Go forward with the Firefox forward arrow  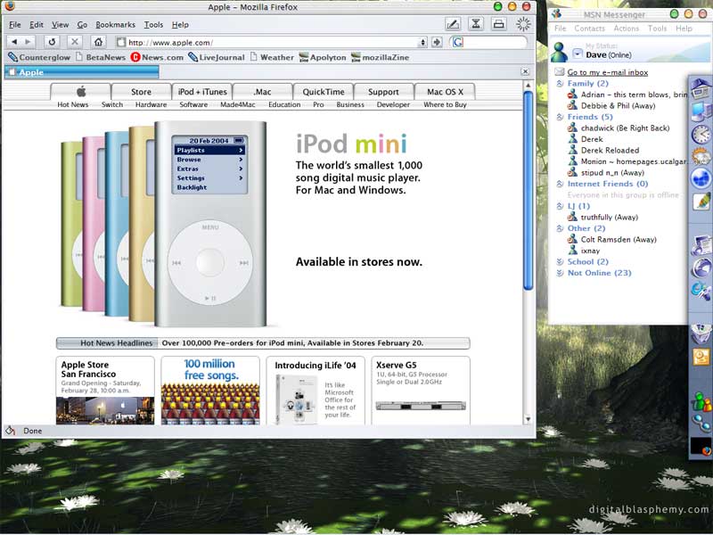pos(29,42)
